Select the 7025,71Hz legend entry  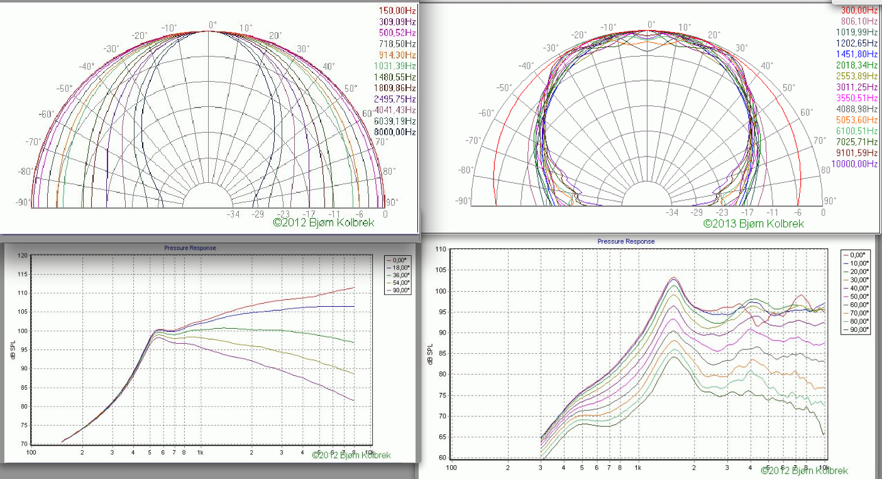click(x=857, y=142)
